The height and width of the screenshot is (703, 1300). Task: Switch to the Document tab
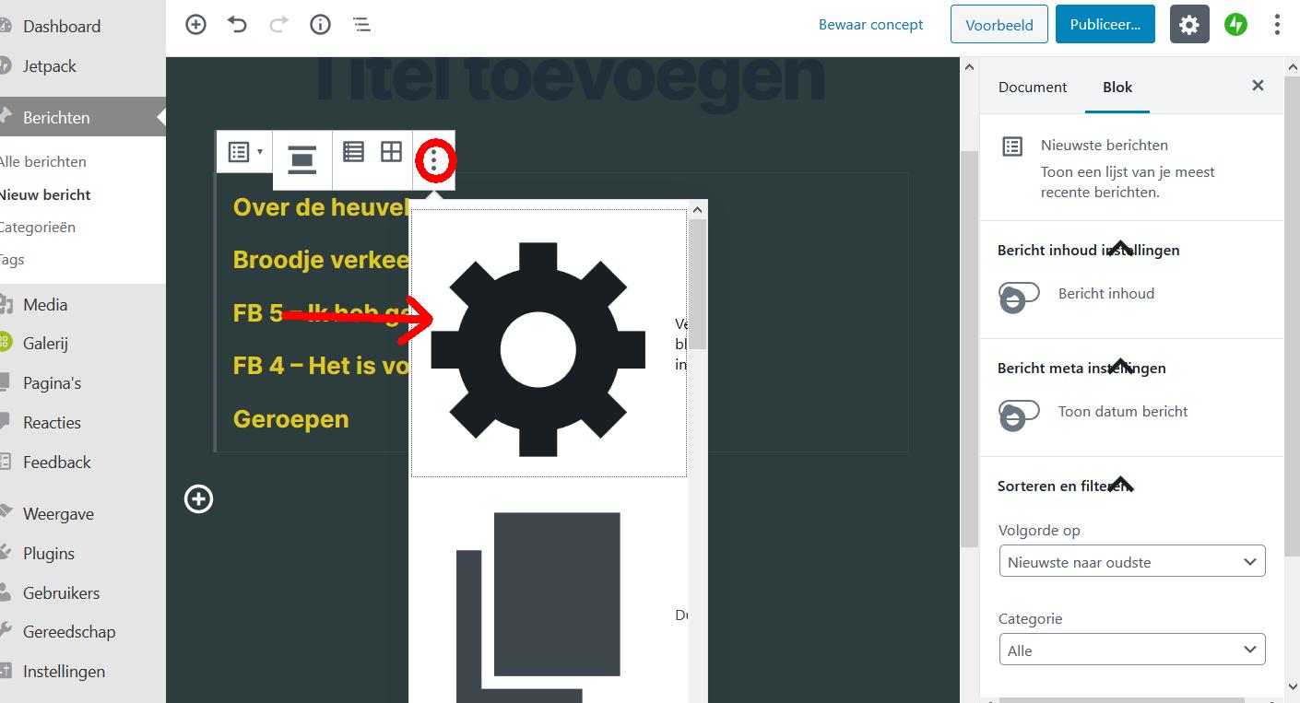tap(1032, 87)
